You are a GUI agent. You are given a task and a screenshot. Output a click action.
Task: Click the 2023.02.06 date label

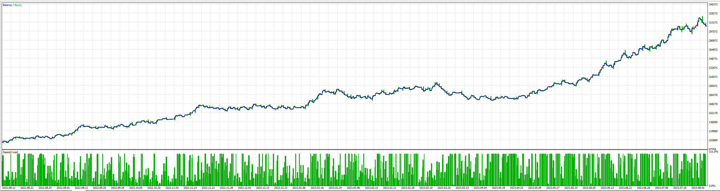353,188
